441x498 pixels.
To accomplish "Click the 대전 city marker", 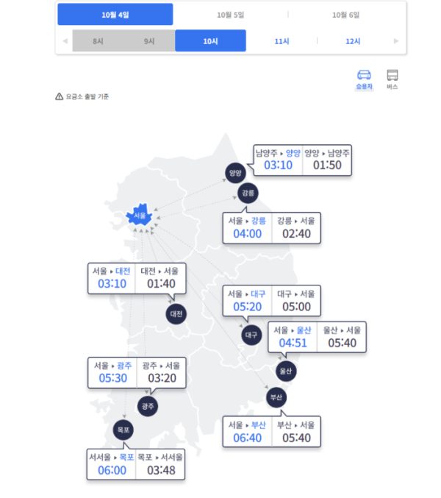I will tap(176, 313).
